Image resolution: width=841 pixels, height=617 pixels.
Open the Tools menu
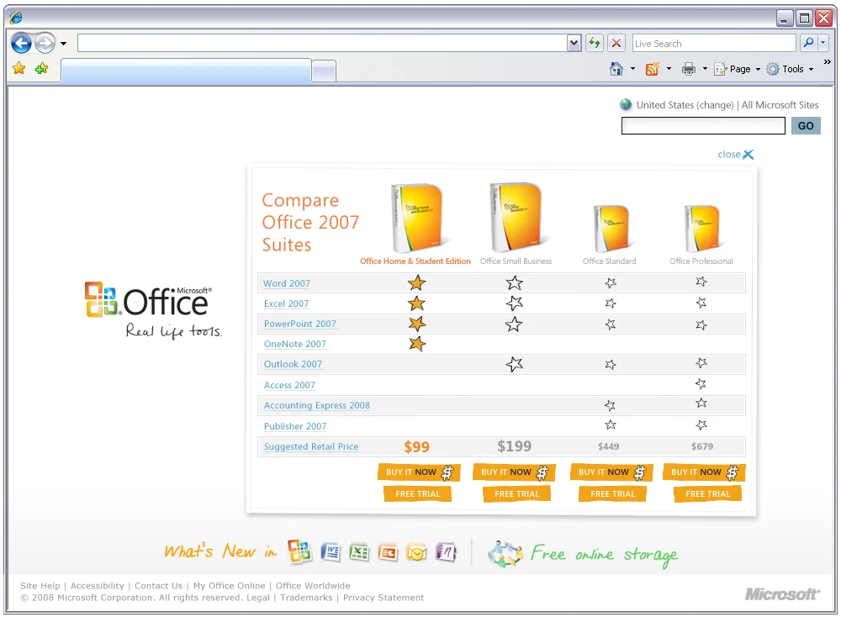[x=791, y=69]
